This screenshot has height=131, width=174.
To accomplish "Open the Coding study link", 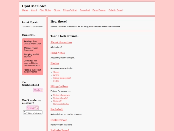I will [56, 81].
